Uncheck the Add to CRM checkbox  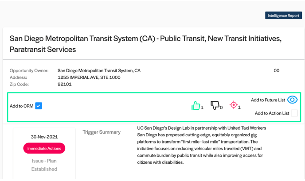39,106
